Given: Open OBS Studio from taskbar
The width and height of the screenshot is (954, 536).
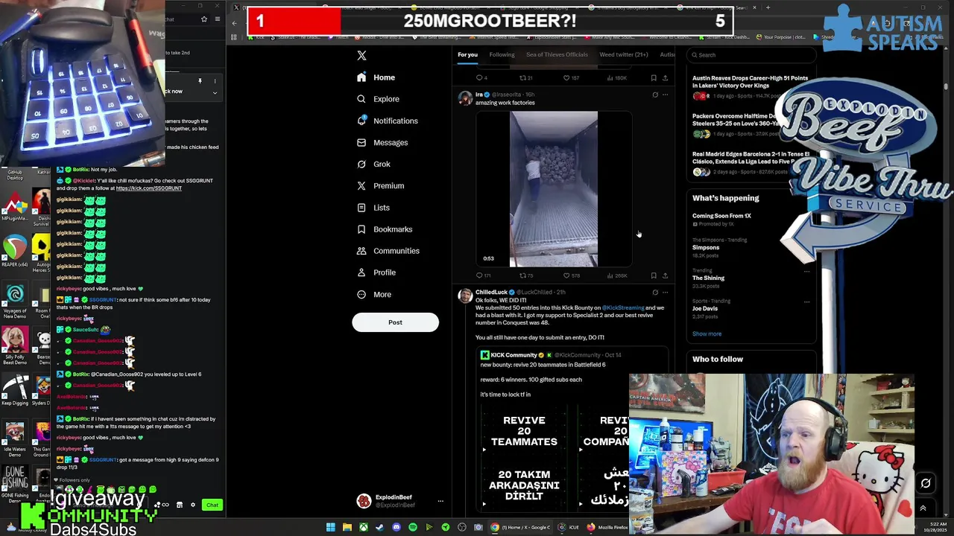Looking at the screenshot, I should pyautogui.click(x=461, y=527).
